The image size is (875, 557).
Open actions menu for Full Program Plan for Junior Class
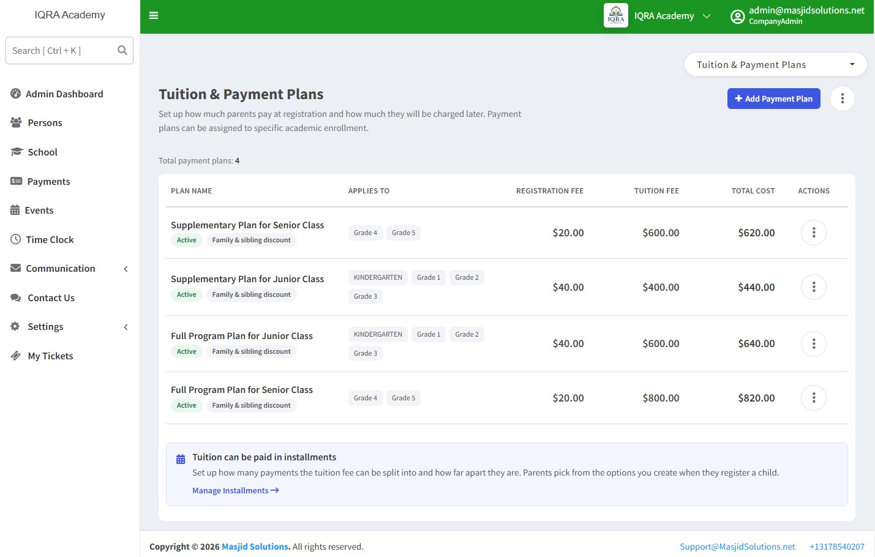coord(814,344)
